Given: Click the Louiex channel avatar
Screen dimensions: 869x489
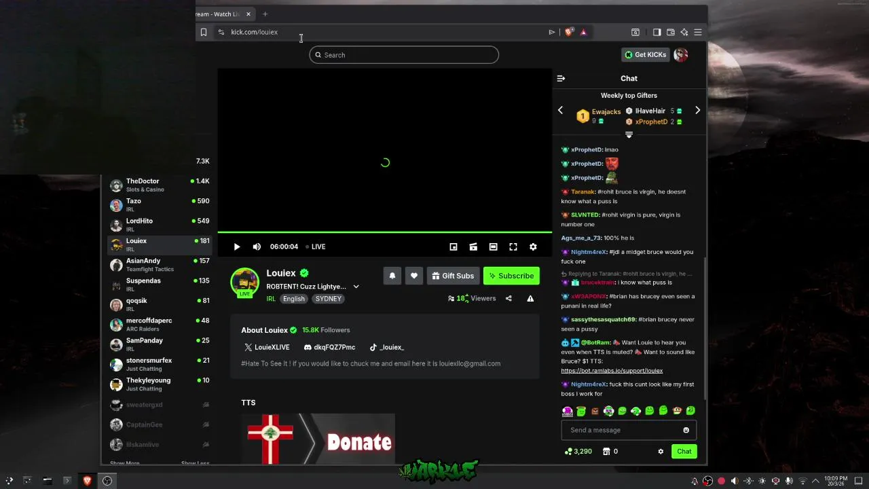Looking at the screenshot, I should click(x=244, y=282).
